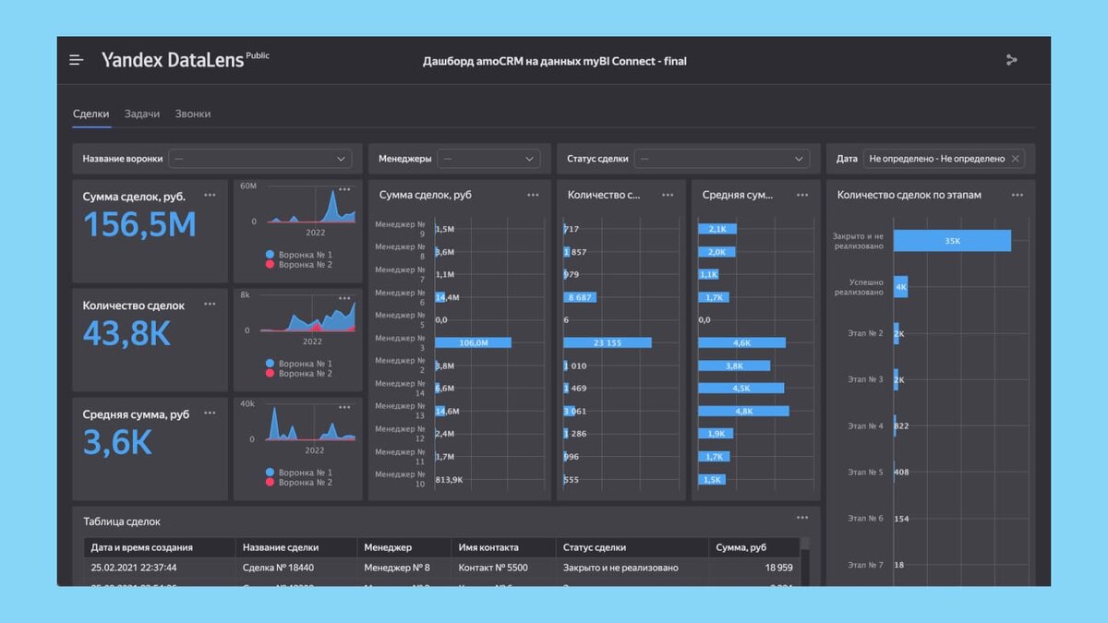Click the 35K Закрыто и не реализовано bar
Image resolution: width=1108 pixels, height=623 pixels.
pyautogui.click(x=952, y=241)
